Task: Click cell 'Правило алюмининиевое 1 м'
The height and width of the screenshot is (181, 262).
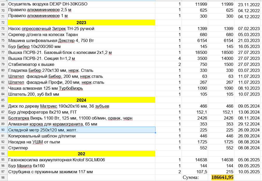Action: pos(81,16)
